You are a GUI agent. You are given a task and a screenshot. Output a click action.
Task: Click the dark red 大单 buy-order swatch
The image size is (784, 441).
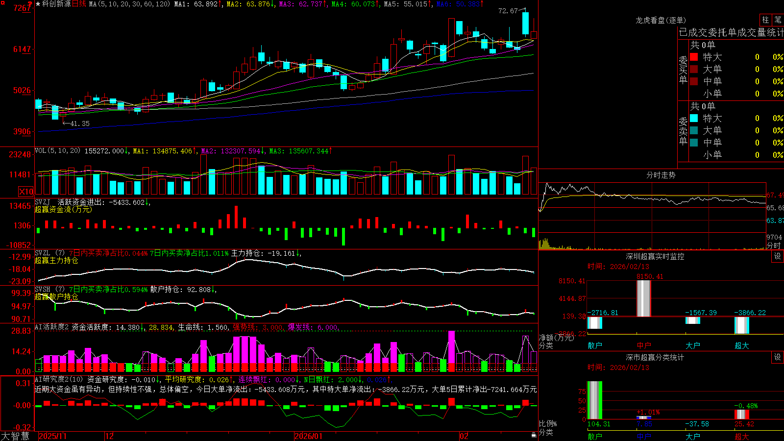click(694, 69)
